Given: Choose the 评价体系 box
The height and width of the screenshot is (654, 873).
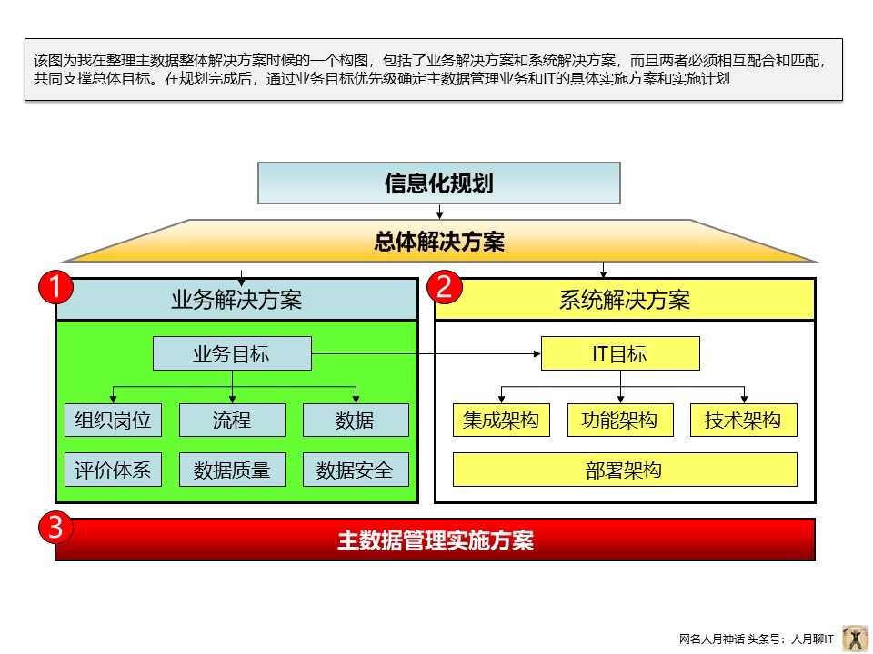Looking at the screenshot, I should pyautogui.click(x=114, y=470).
